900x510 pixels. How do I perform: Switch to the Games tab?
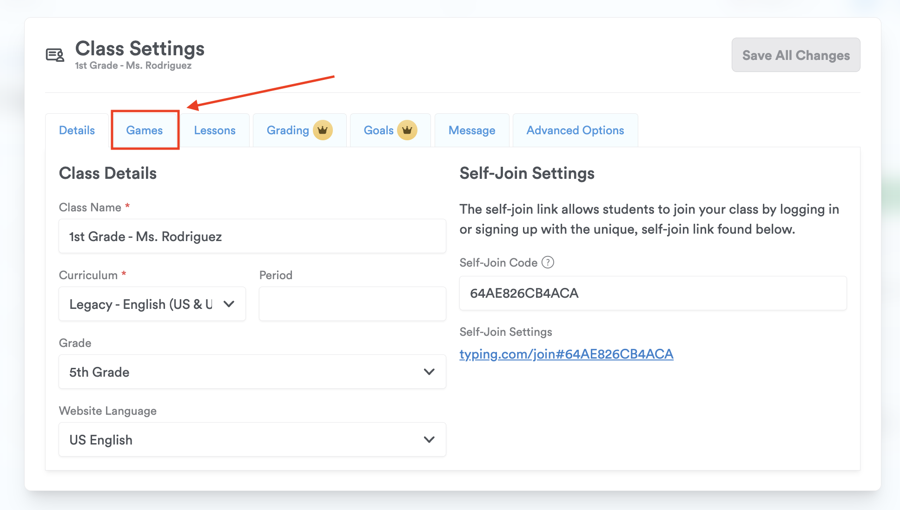click(x=145, y=130)
